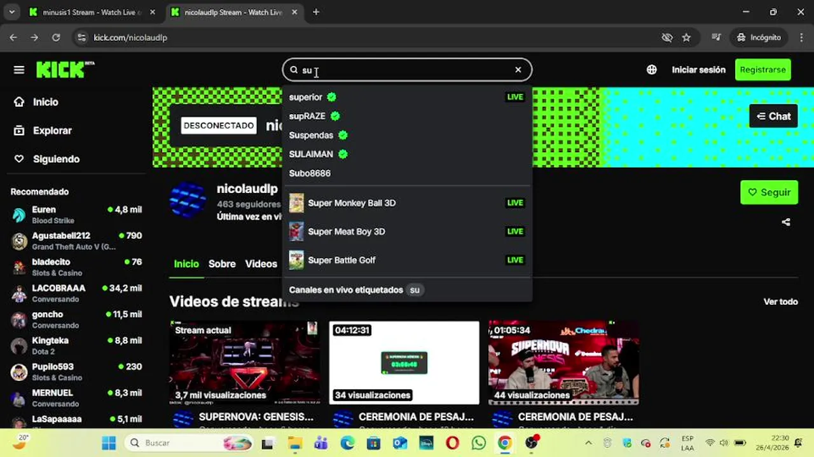This screenshot has height=457, width=814.
Task: Switch to minusis1 Stream browser tab
Action: click(92, 12)
